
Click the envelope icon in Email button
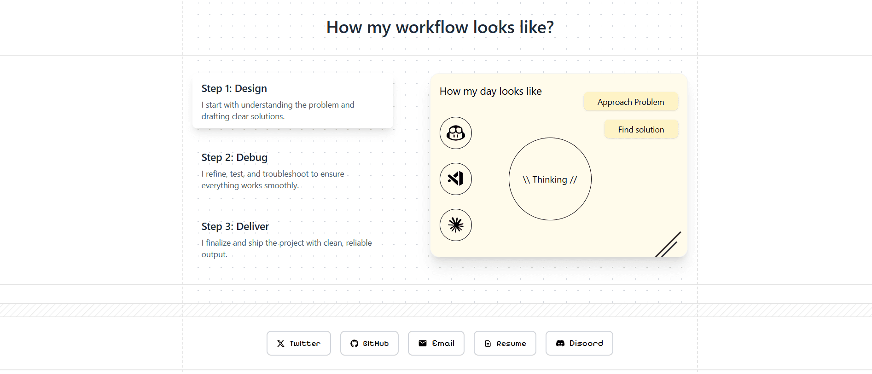point(422,343)
